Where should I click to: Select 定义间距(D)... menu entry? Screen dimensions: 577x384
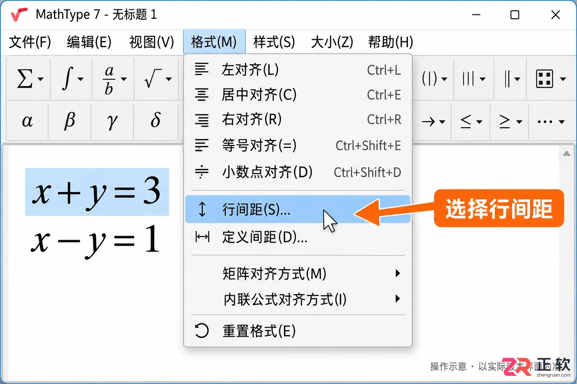298,237
